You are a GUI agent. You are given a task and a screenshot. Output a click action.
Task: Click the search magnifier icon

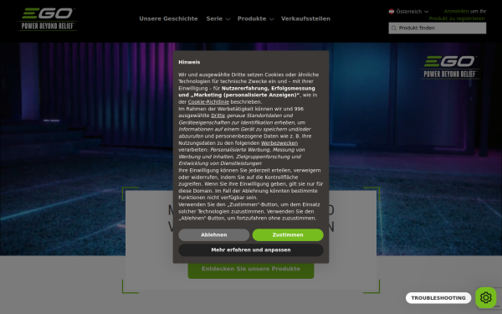tap(394, 28)
